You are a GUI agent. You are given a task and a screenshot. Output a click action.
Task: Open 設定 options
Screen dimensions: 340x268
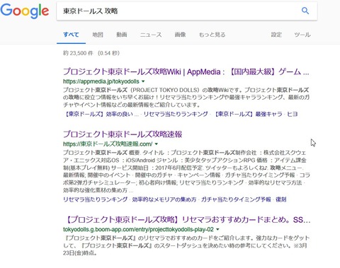(276, 35)
